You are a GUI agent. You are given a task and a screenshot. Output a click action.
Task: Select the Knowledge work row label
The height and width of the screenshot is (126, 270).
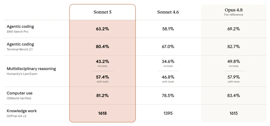pos(22,111)
